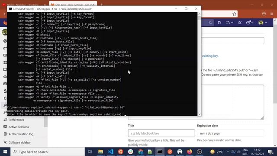Click the Emails envelope icon in sidebar
Screen dimensions: 277x156
(5, 84)
